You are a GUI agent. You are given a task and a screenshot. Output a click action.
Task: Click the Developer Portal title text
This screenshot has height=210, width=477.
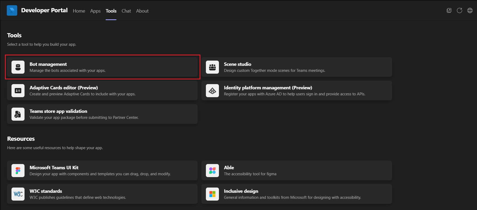pyautogui.click(x=44, y=10)
